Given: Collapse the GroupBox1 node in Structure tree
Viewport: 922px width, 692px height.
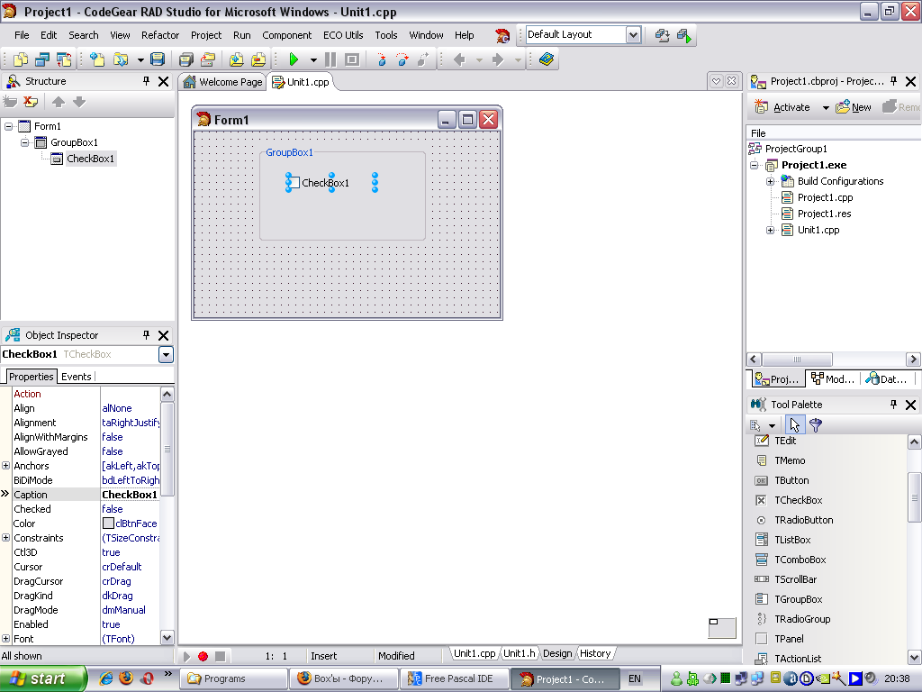Looking at the screenshot, I should click(x=25, y=142).
